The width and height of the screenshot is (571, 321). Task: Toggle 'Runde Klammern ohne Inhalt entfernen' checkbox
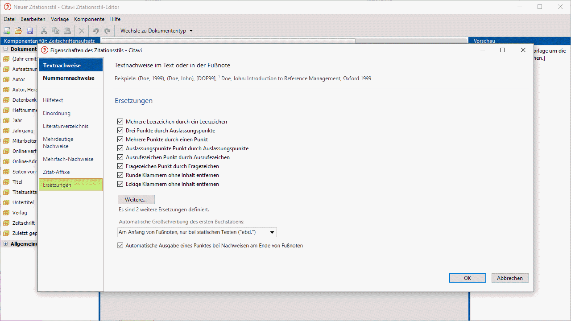coord(120,175)
